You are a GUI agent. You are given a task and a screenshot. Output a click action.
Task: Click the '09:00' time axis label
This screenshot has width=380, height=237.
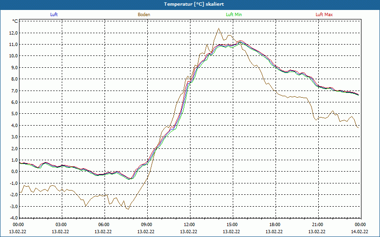click(x=148, y=225)
